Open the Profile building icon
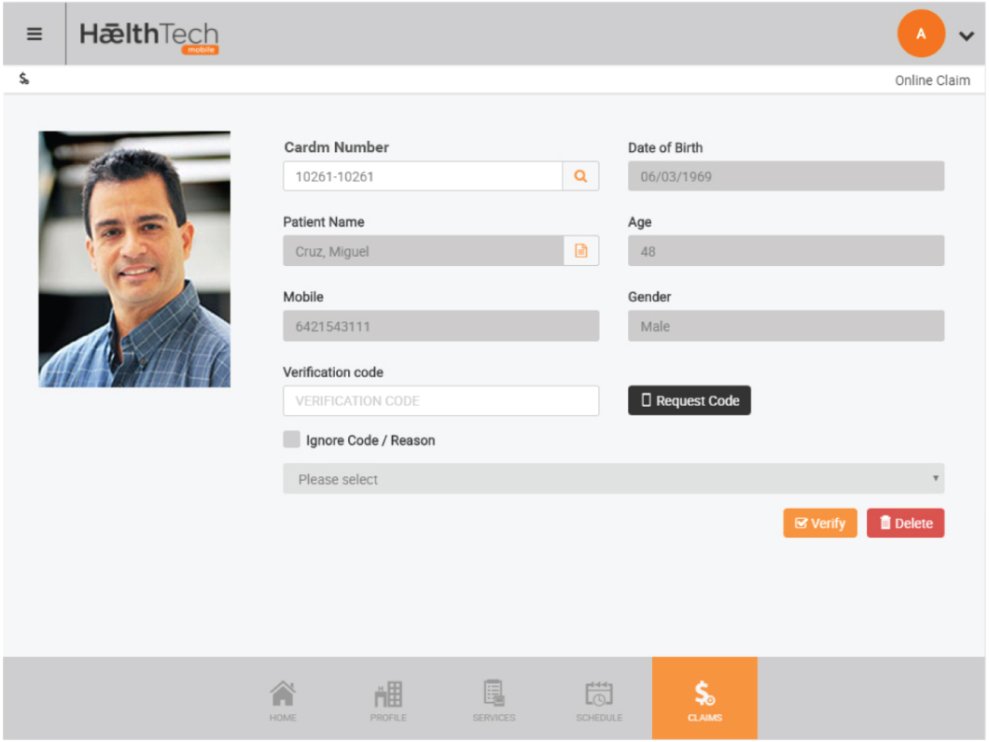Image resolution: width=989 pixels, height=742 pixels. tap(388, 700)
